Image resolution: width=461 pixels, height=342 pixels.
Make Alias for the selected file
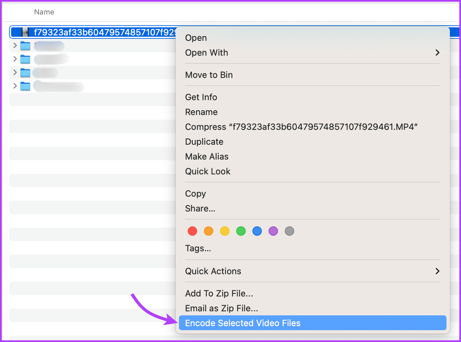(x=207, y=156)
